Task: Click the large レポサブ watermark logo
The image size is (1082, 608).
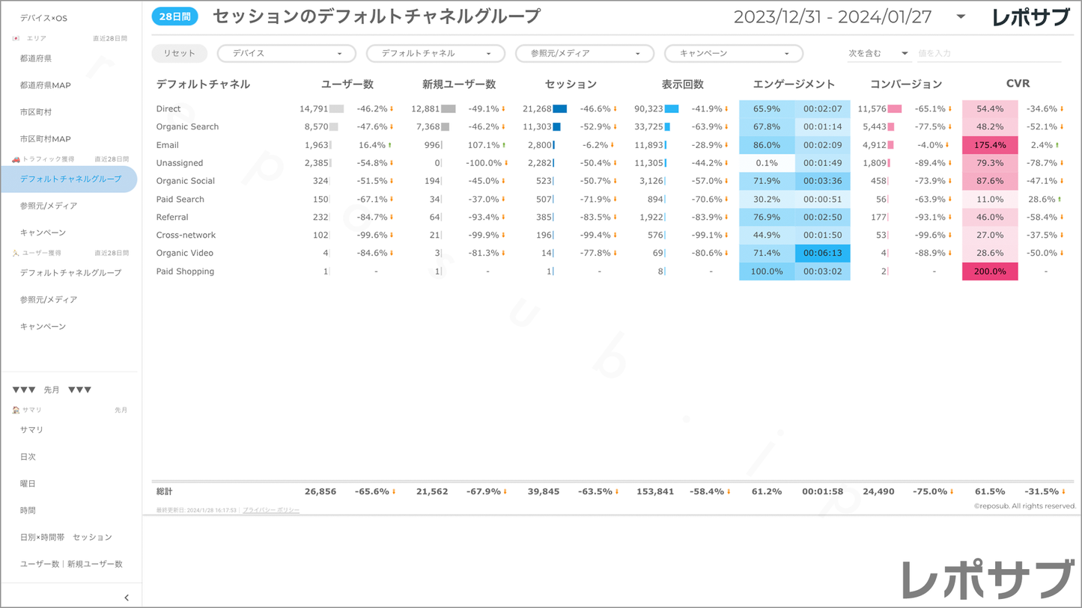Action: [988, 580]
